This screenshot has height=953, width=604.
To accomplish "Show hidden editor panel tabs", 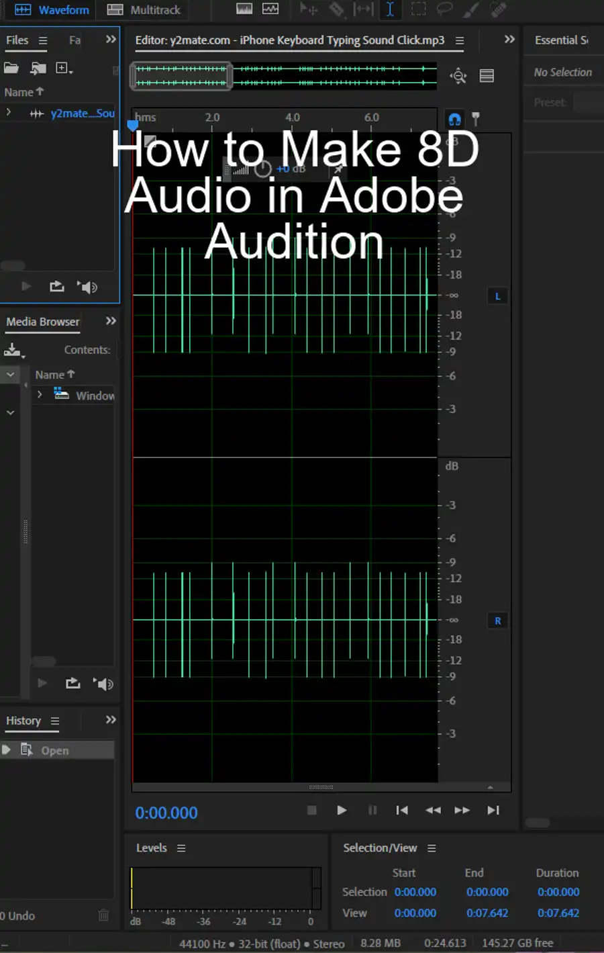I will pos(510,40).
